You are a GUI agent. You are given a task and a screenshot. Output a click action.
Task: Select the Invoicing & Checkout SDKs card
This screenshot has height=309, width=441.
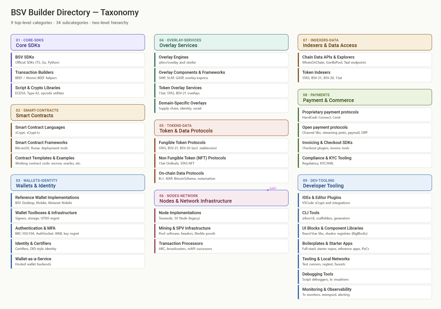coord(365,145)
